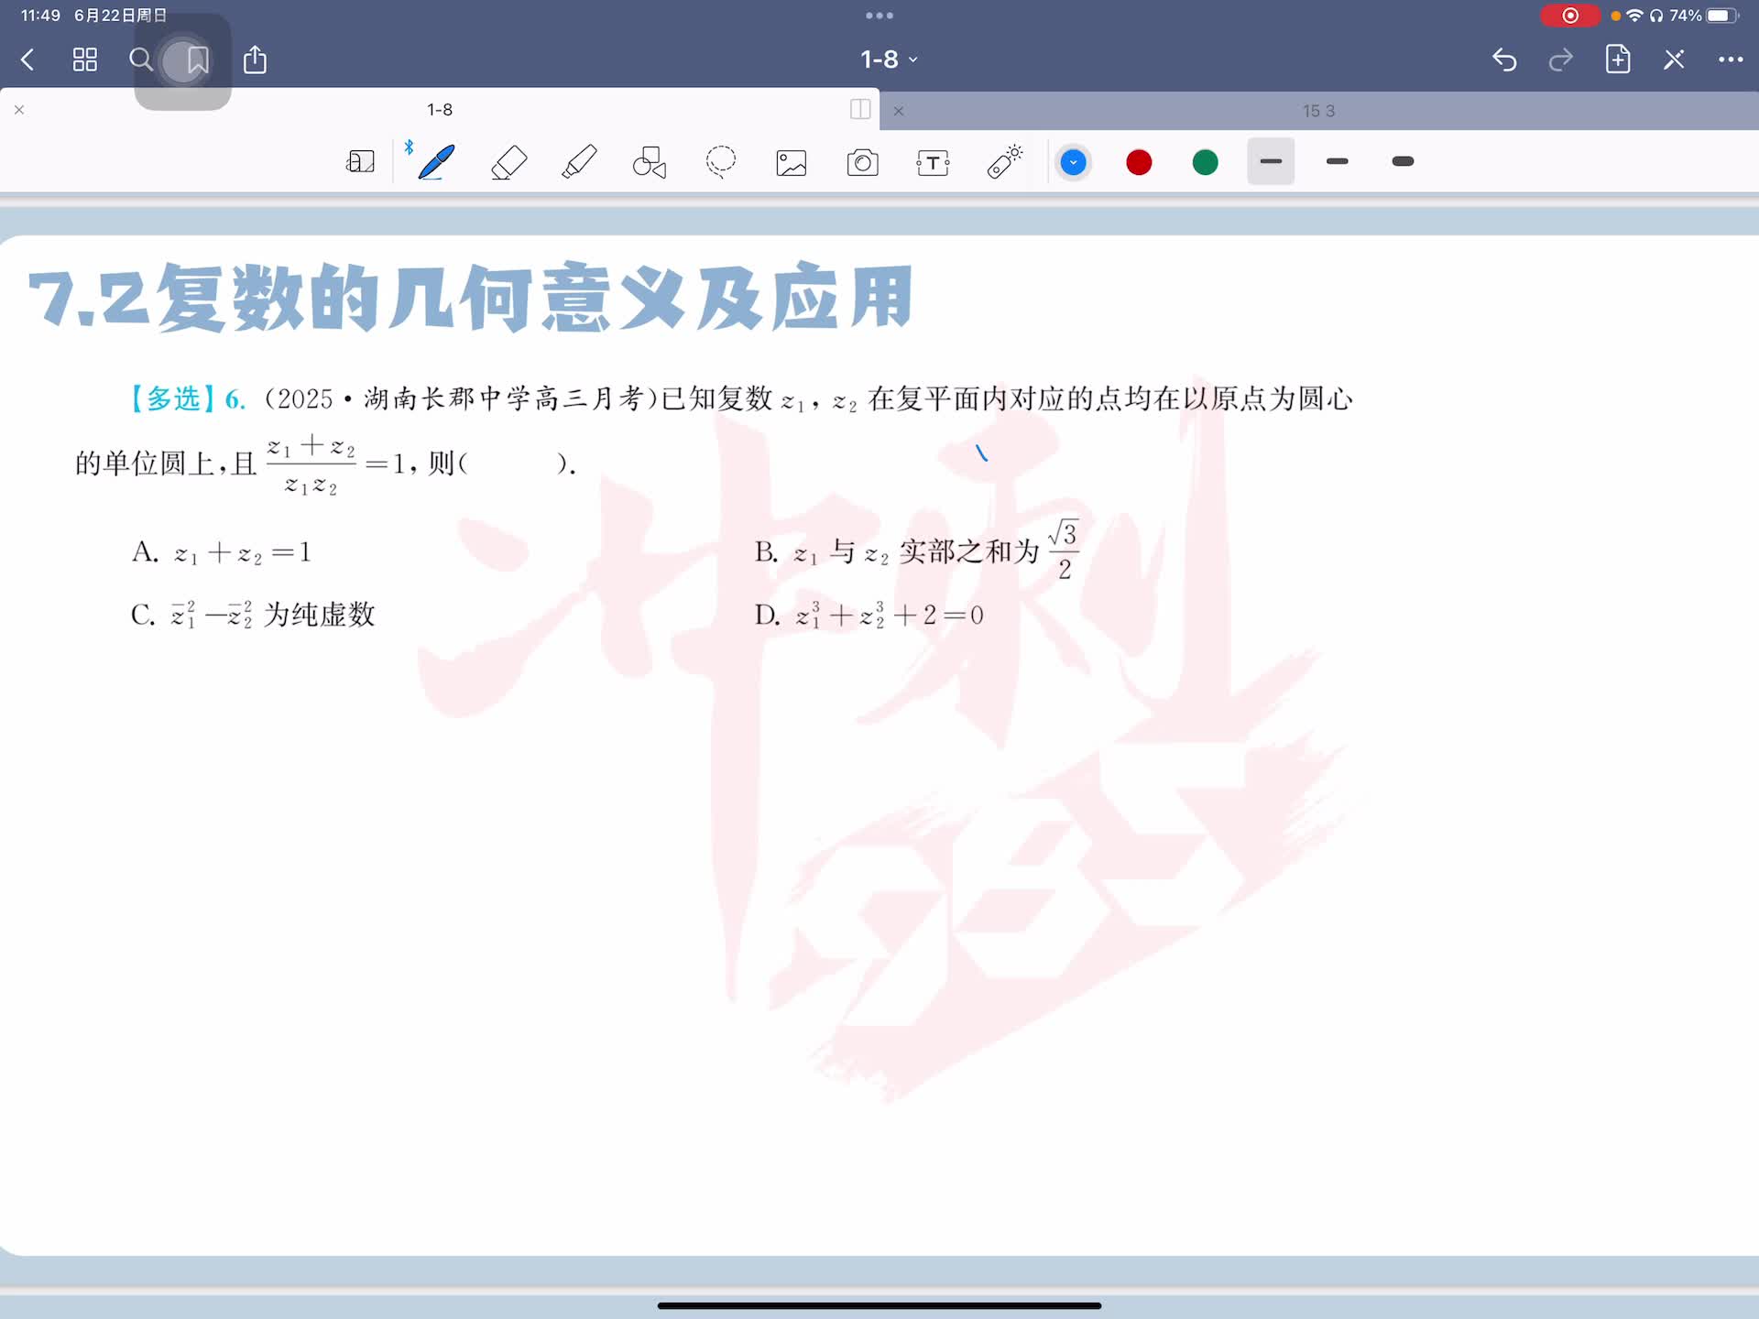
Task: Choose the red pen color
Action: pos(1139,163)
